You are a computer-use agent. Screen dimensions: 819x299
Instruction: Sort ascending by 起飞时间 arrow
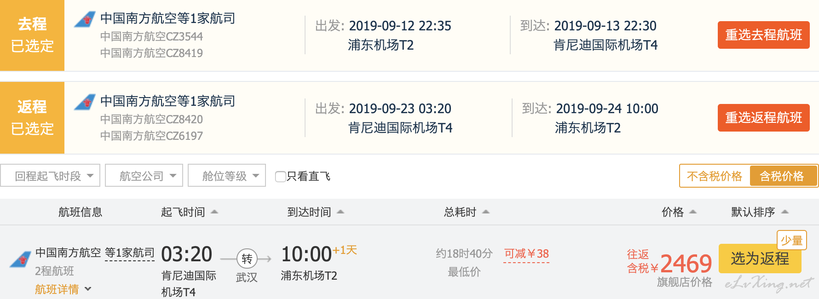[214, 212]
